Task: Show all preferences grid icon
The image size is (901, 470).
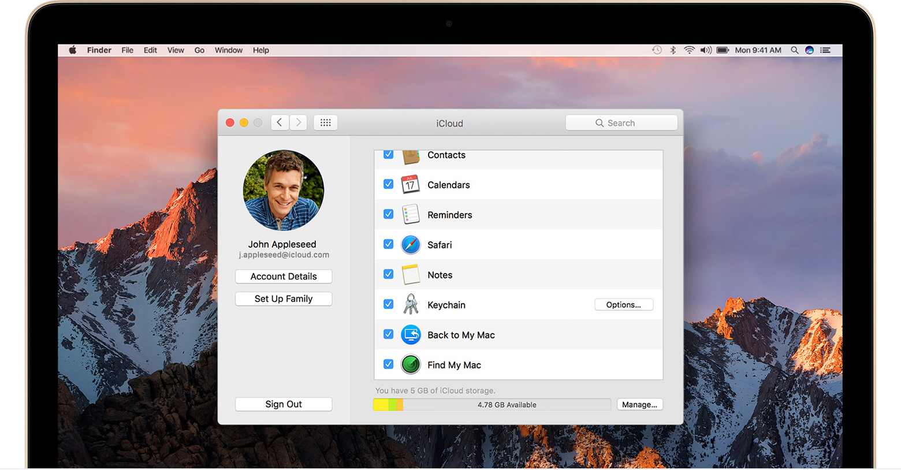Action: point(326,122)
